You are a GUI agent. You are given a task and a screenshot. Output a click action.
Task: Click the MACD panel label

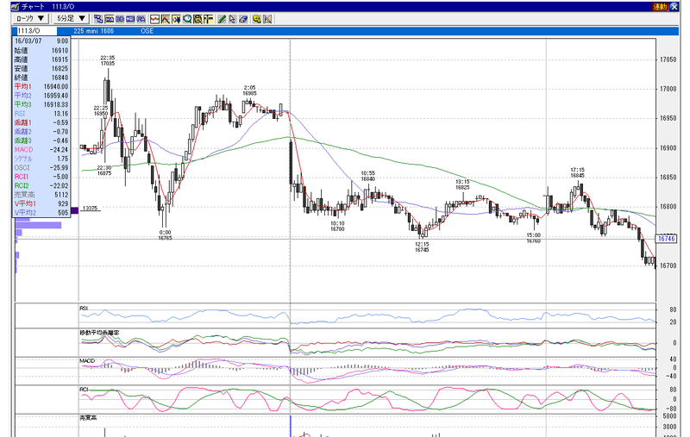coord(87,361)
